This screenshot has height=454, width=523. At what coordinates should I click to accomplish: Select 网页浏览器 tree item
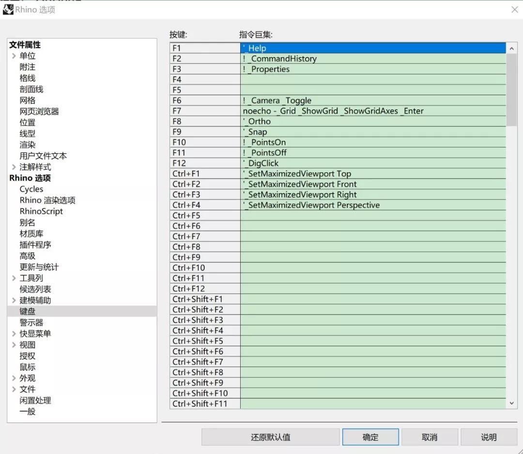pos(39,111)
